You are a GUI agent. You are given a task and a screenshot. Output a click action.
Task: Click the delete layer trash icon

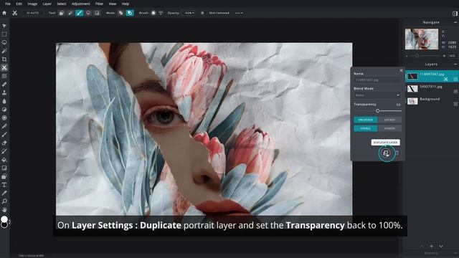(x=397, y=153)
